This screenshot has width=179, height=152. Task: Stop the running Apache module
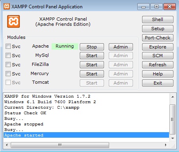coord(92,47)
